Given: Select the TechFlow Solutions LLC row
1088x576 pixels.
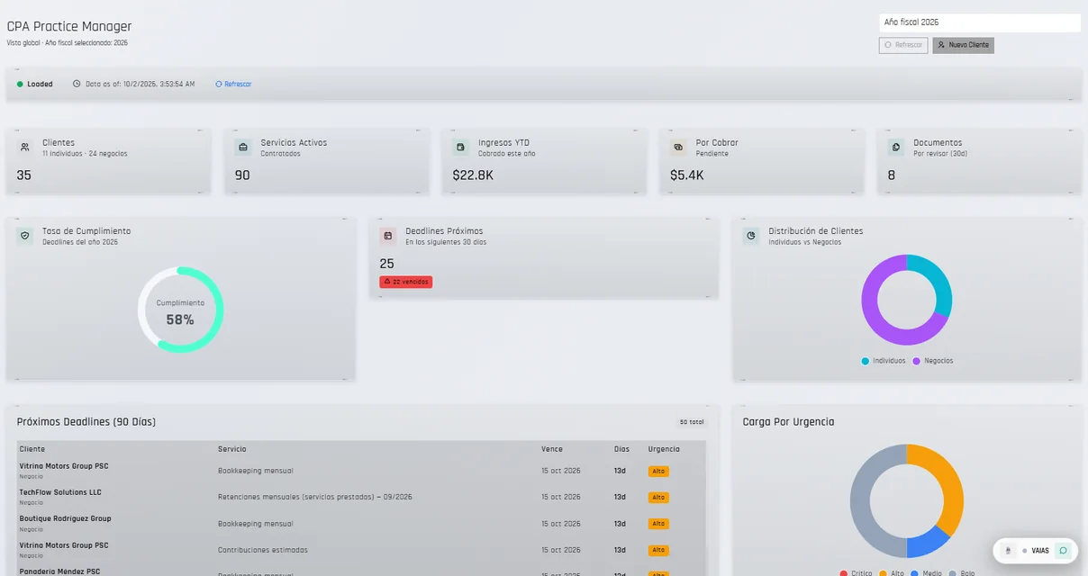Looking at the screenshot, I should tap(361, 497).
